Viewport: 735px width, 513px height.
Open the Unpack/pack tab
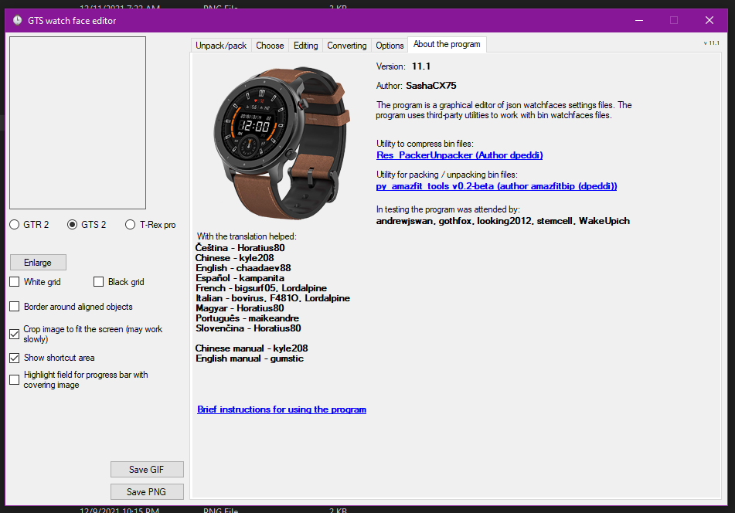221,46
